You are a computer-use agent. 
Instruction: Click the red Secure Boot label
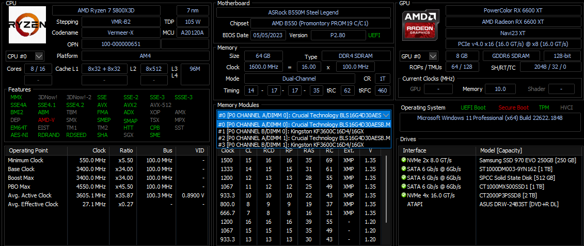click(513, 107)
